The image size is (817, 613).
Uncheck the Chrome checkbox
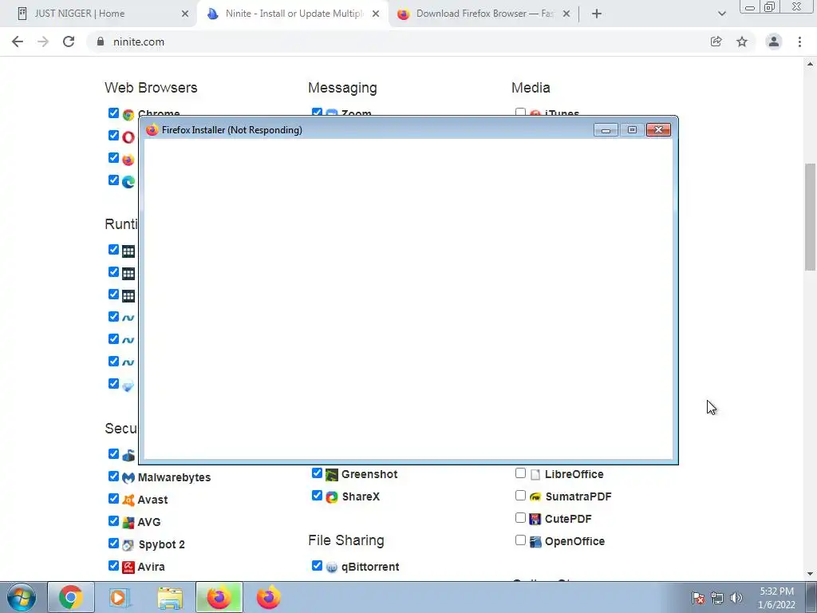click(113, 113)
